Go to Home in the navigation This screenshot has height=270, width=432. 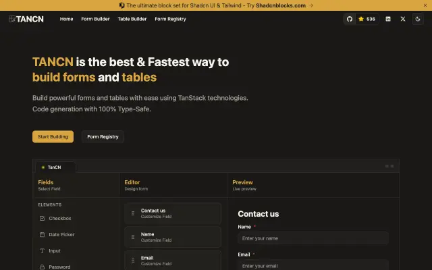(66, 19)
